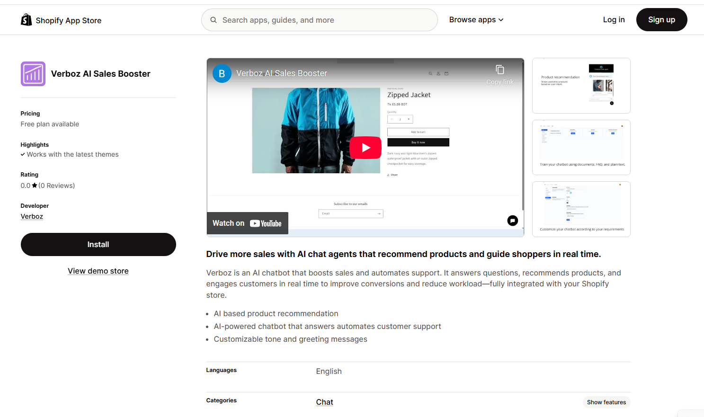Viewport: 704px width, 417px height.
Task: Play the YouTube video
Action: [x=365, y=148]
